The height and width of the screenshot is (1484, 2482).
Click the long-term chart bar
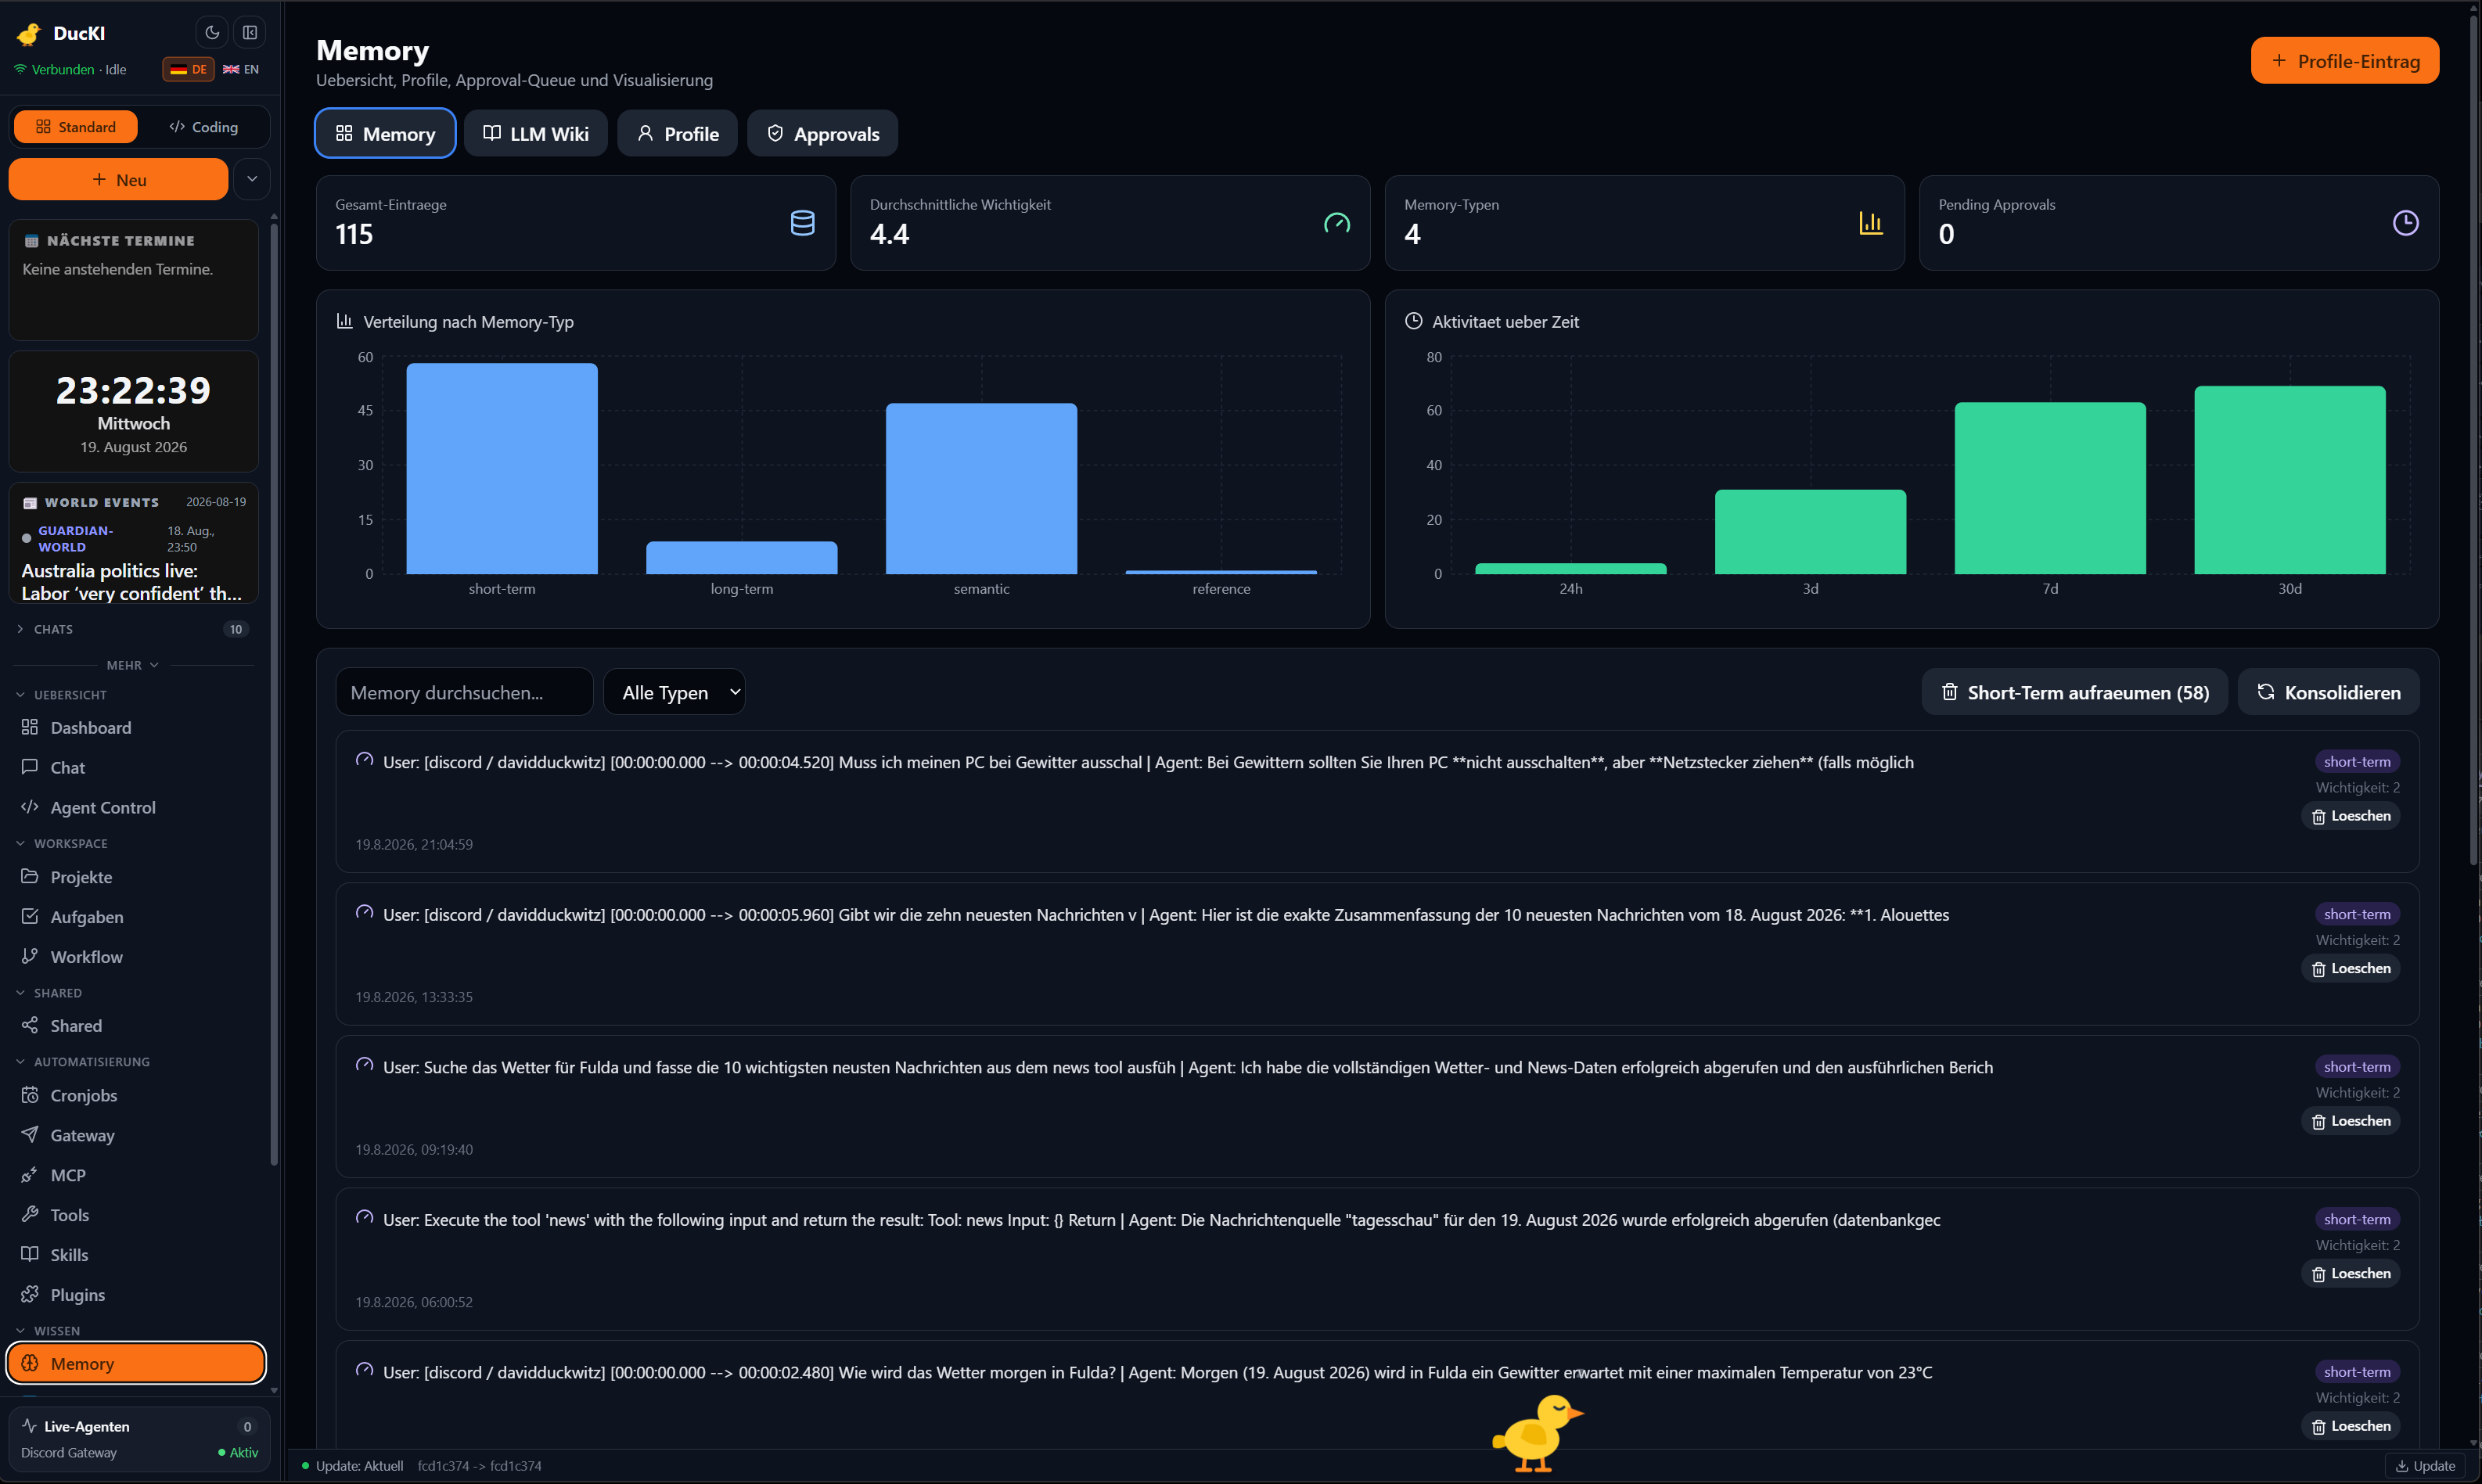click(x=742, y=558)
